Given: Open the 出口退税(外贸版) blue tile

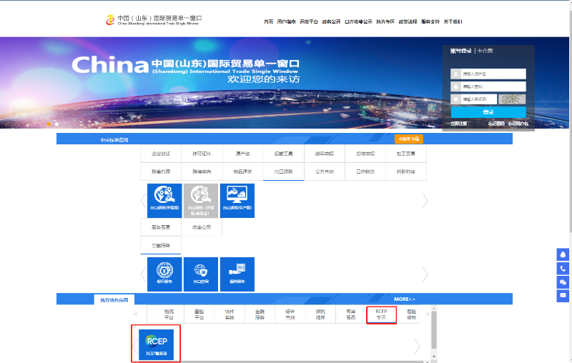Looking at the screenshot, I should [x=164, y=201].
